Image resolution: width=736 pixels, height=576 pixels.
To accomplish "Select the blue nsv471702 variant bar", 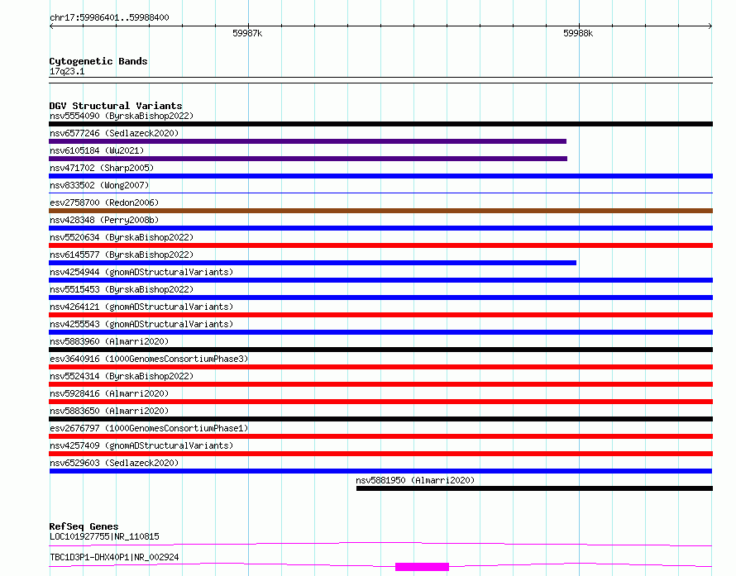I will [380, 176].
